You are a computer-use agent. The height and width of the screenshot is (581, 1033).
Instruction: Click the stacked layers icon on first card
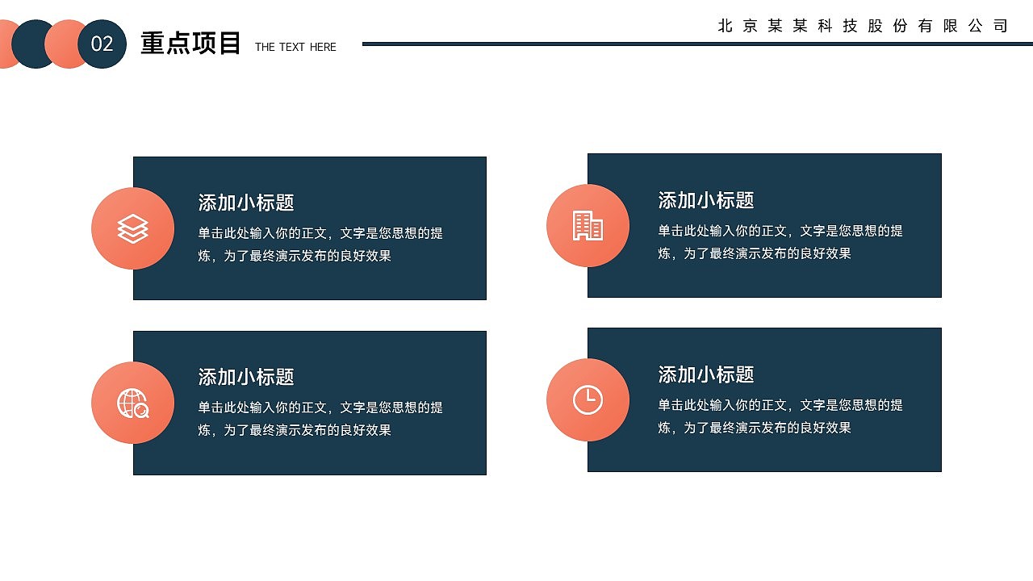pyautogui.click(x=132, y=228)
